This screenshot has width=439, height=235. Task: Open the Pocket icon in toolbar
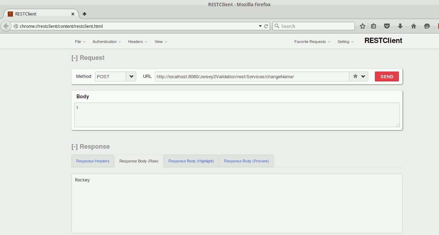coord(387,26)
